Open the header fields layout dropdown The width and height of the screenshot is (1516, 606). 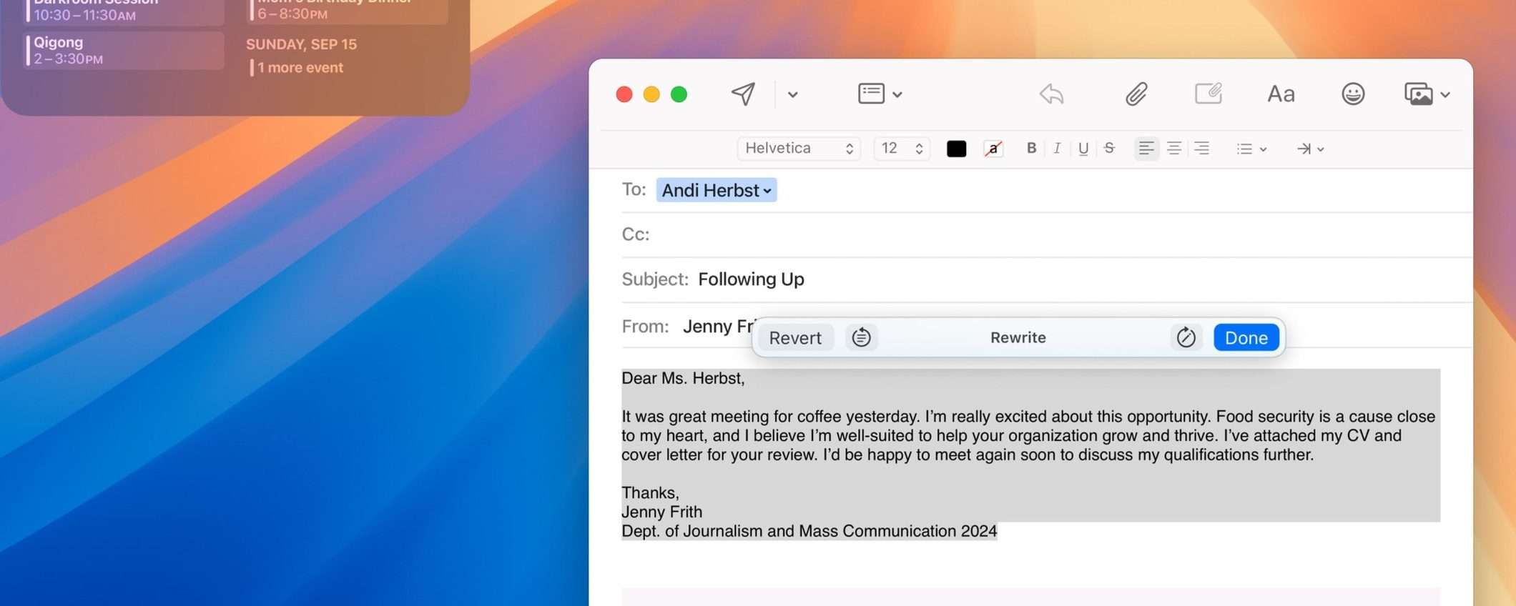(880, 94)
